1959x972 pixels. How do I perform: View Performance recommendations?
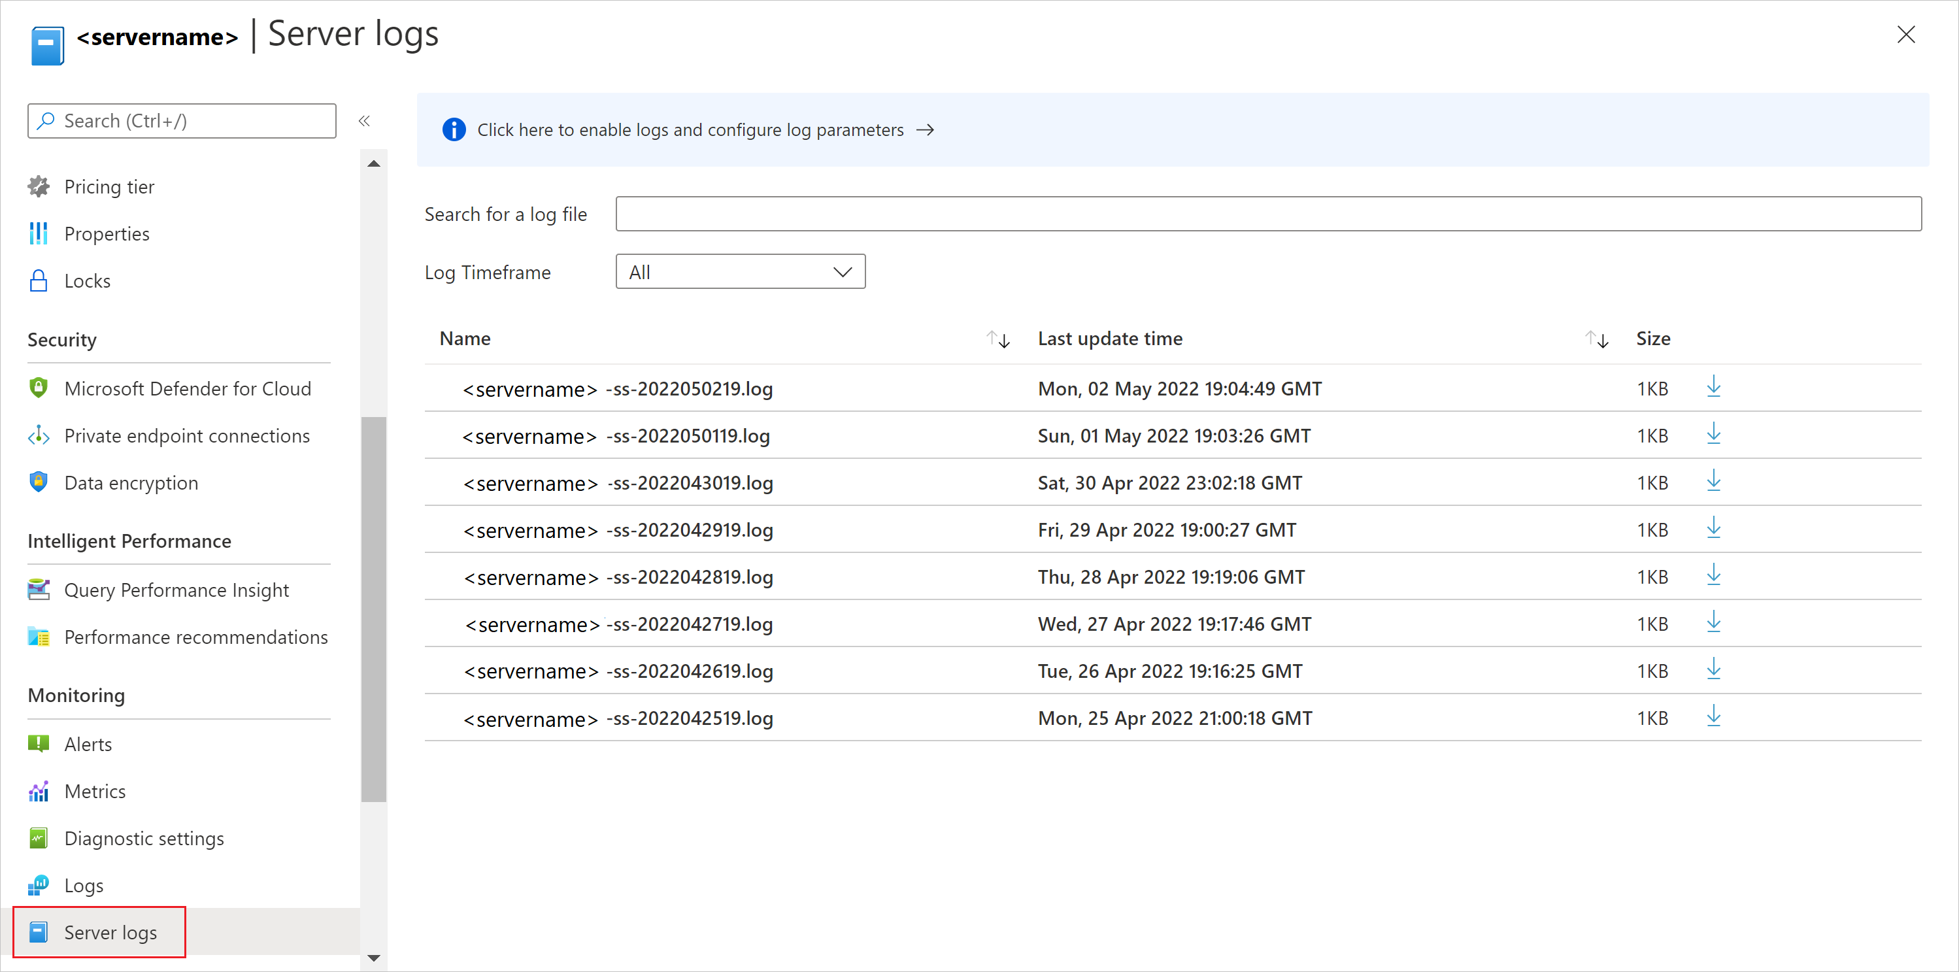point(196,637)
